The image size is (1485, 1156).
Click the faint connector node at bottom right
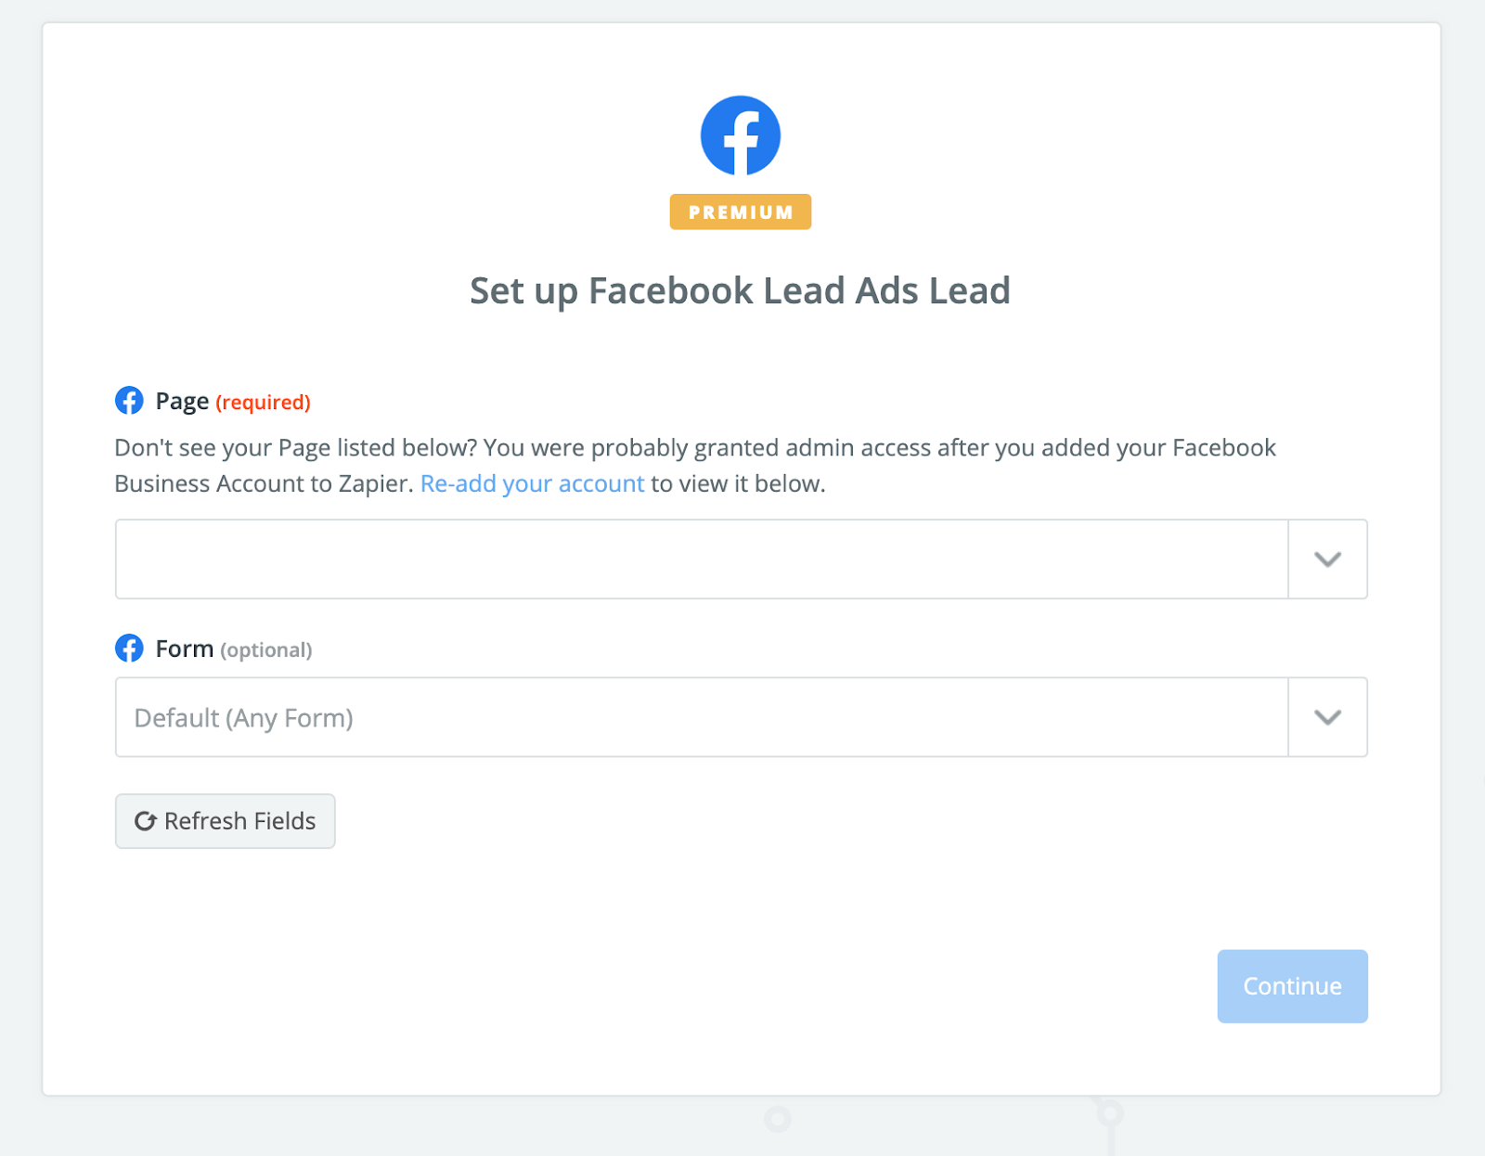pyautogui.click(x=1109, y=1112)
